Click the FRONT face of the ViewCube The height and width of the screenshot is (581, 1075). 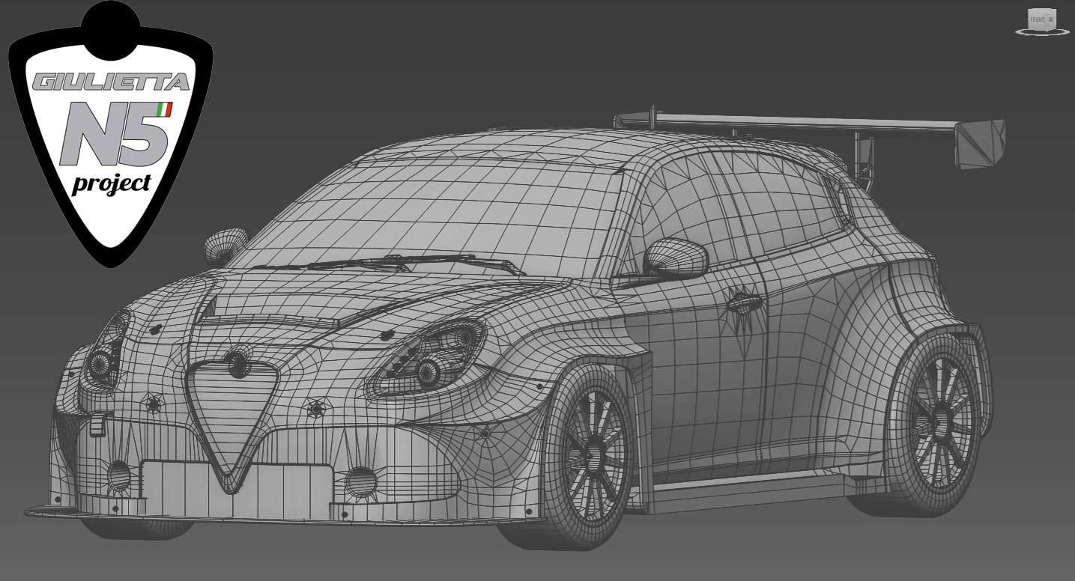coord(1037,20)
